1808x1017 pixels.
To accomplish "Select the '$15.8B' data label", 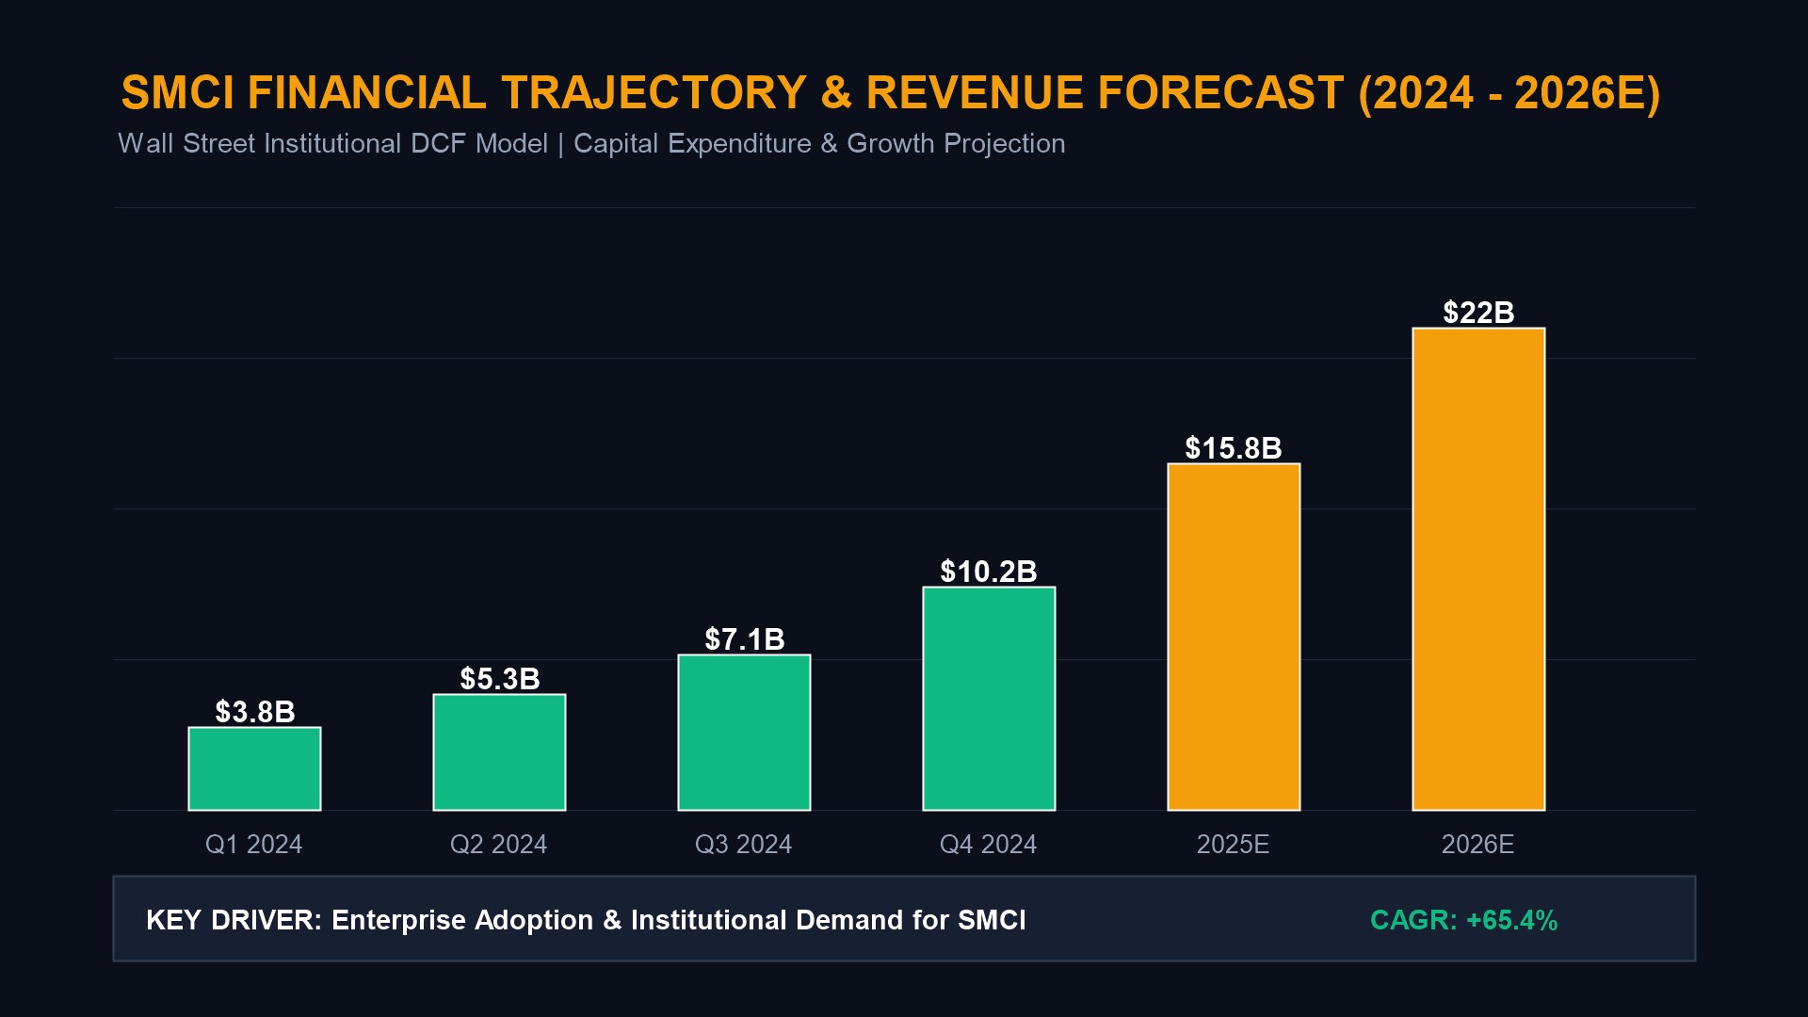I will (x=1234, y=448).
